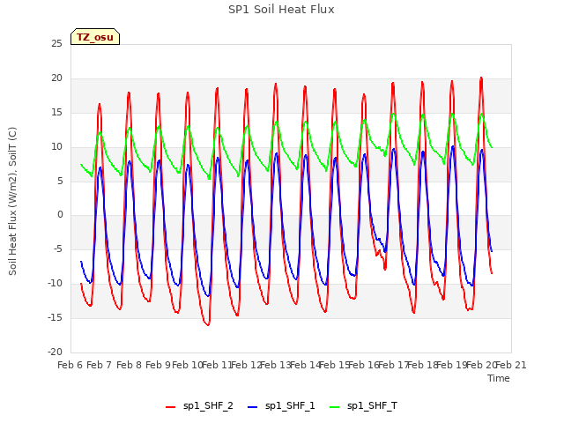Click the Feb 18 x-axis label
Viewport: 564px width, 423px height.
click(x=422, y=366)
